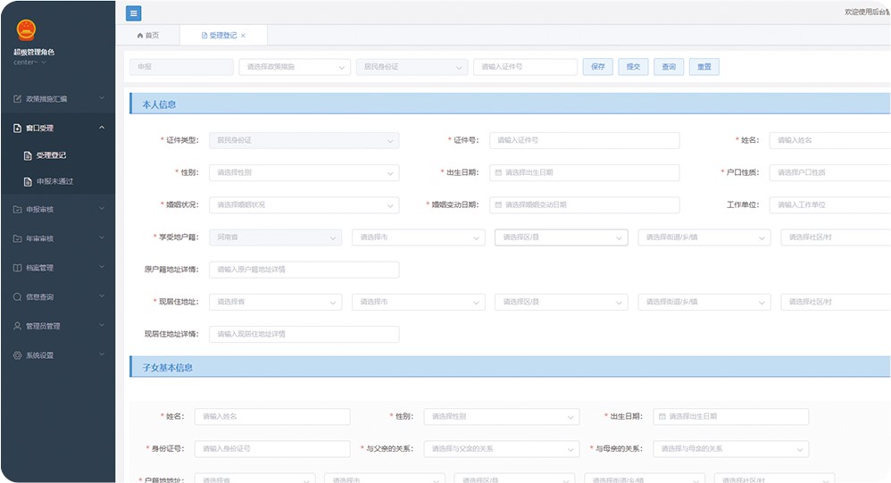Click the 保存 button
The image size is (891, 483).
(x=598, y=67)
